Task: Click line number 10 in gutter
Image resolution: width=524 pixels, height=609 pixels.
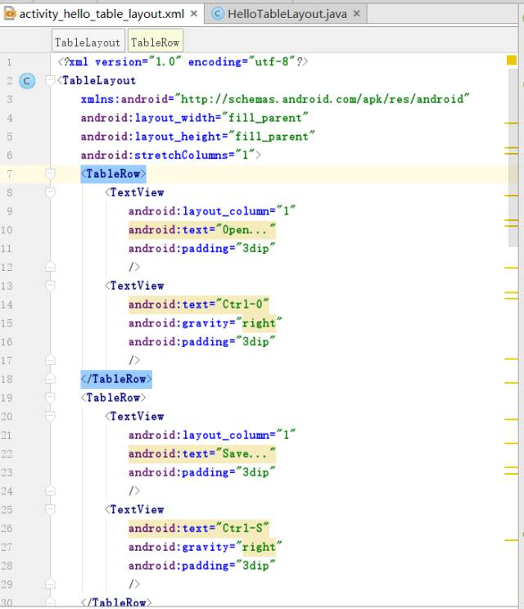Action: 7,230
